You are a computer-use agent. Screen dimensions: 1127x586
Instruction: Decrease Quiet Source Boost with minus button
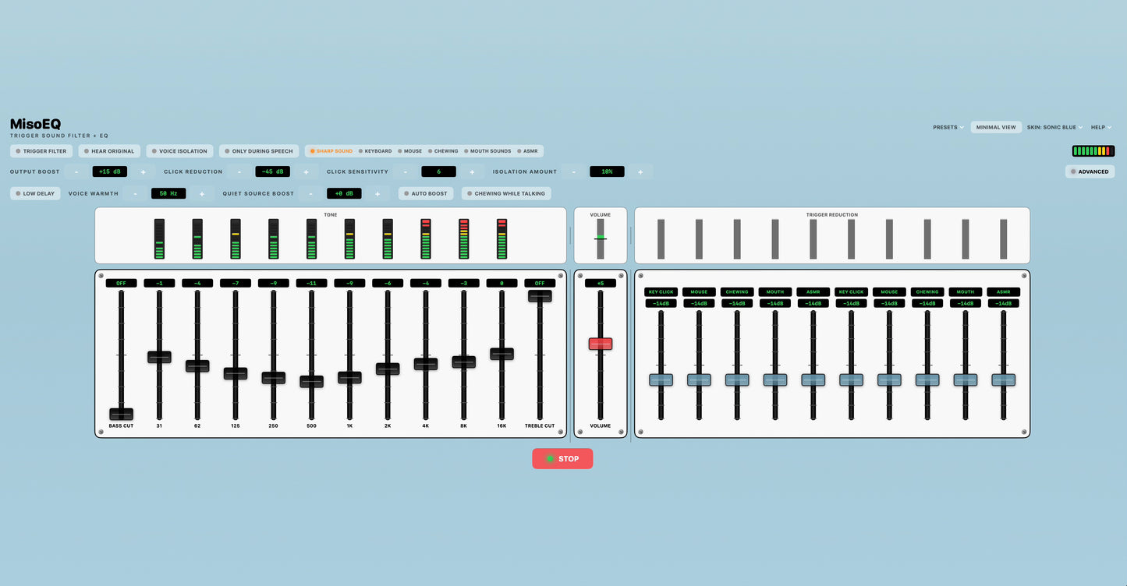point(311,193)
